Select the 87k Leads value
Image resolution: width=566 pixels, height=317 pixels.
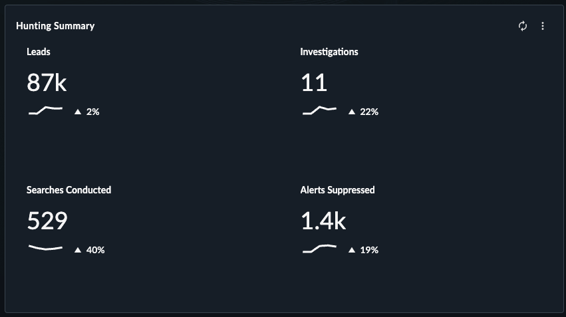point(47,82)
